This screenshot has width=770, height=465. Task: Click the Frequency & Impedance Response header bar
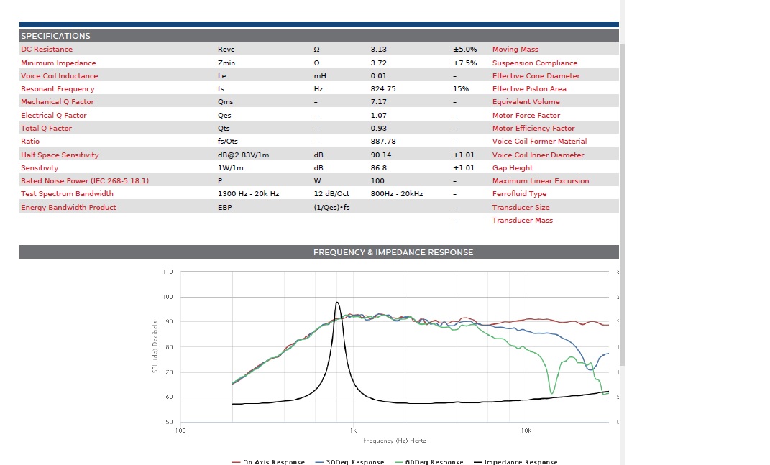point(319,252)
